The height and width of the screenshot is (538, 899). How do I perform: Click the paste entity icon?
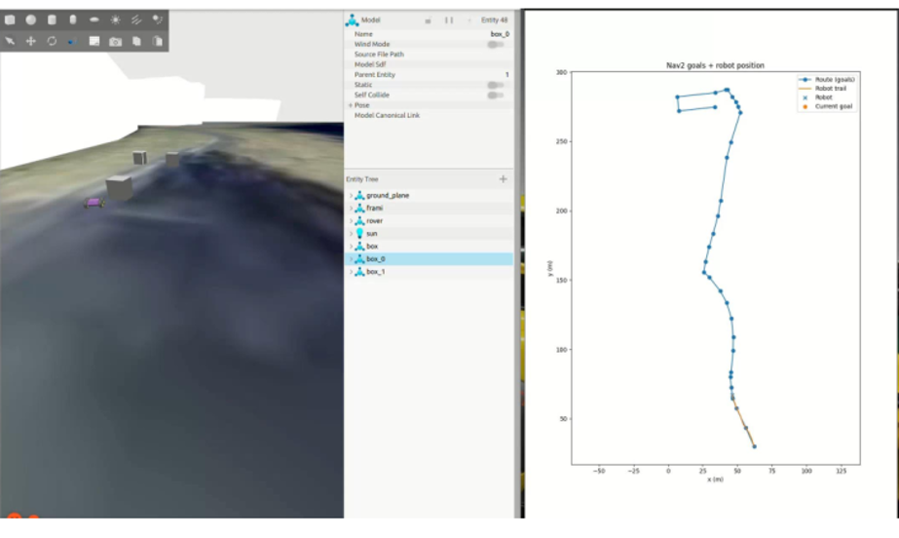(157, 41)
